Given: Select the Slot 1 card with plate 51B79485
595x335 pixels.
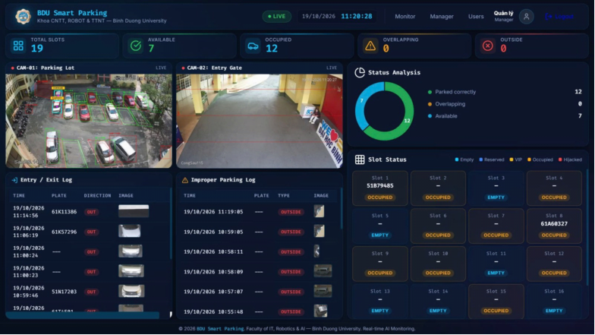Looking at the screenshot, I should point(379,188).
